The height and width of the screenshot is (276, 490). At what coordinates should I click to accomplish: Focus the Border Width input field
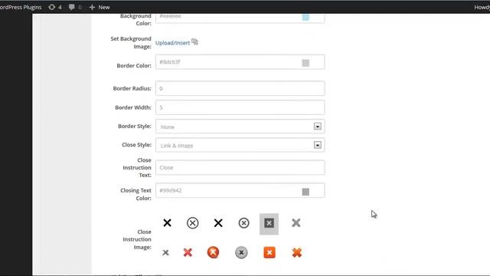point(240,107)
